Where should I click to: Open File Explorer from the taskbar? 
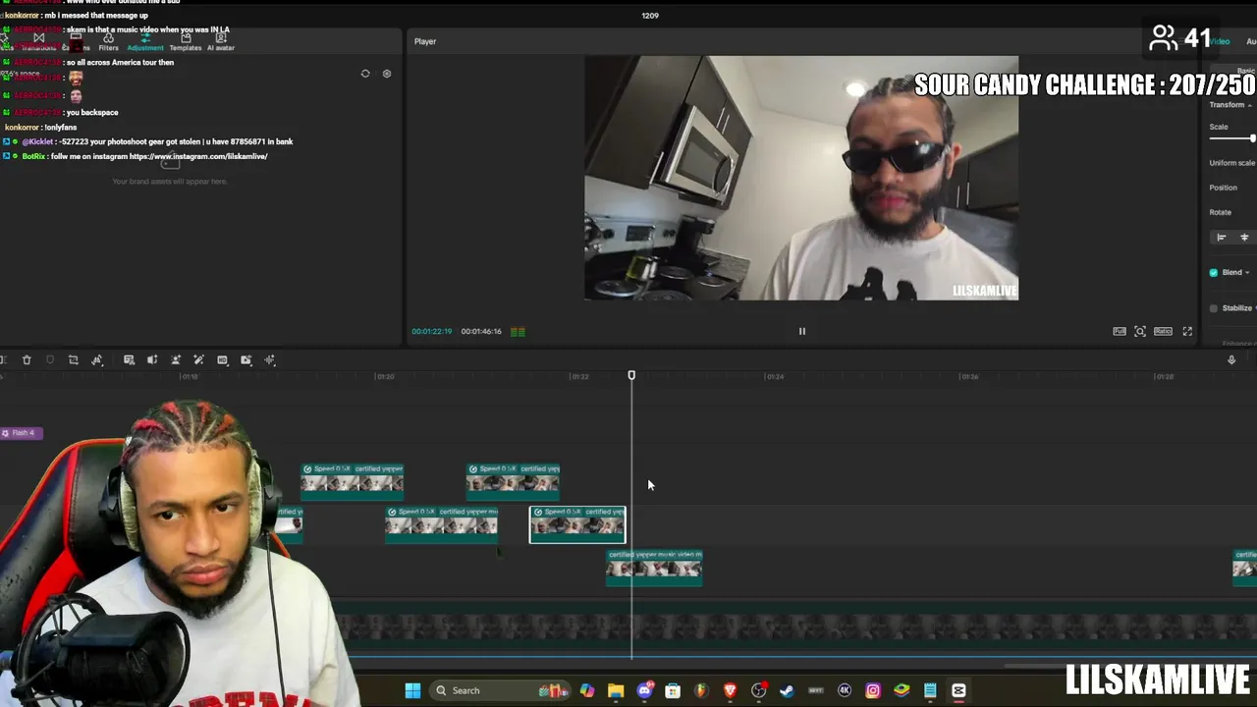616,691
